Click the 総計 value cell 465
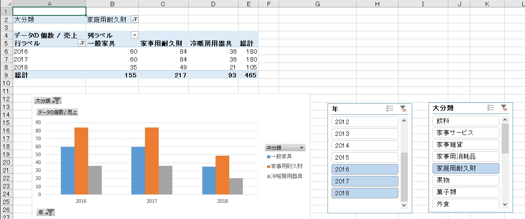Screen dimensions: 525x219 point(249,75)
